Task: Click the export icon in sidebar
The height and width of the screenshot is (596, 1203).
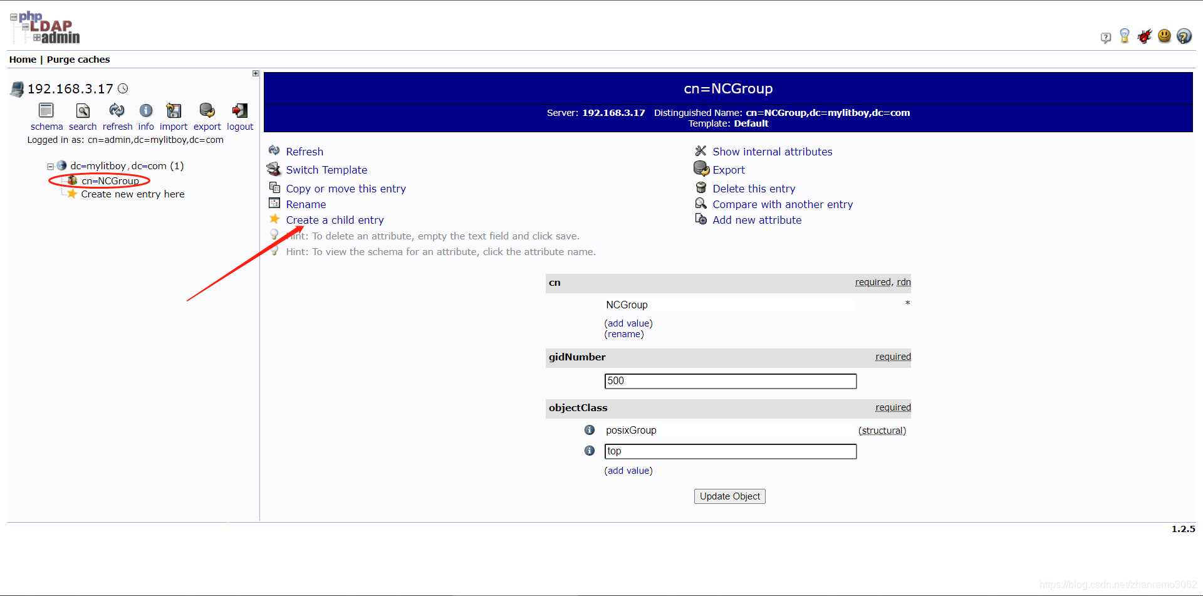Action: tap(207, 110)
